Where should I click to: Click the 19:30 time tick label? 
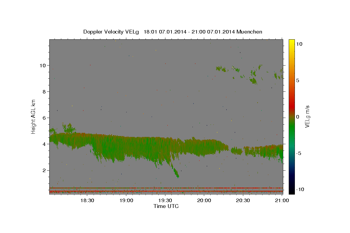click(x=165, y=200)
